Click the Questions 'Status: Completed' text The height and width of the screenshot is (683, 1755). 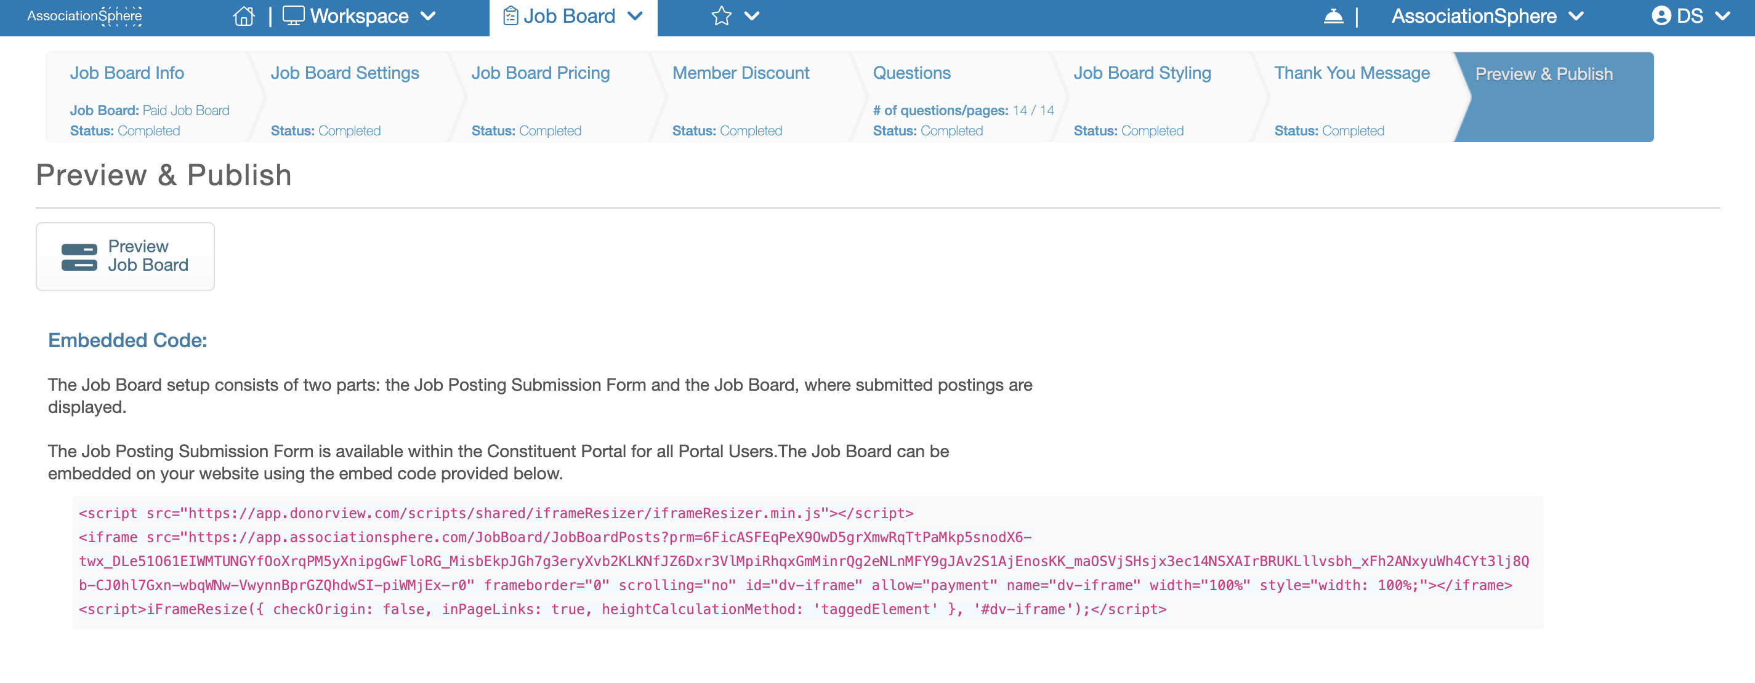928,130
